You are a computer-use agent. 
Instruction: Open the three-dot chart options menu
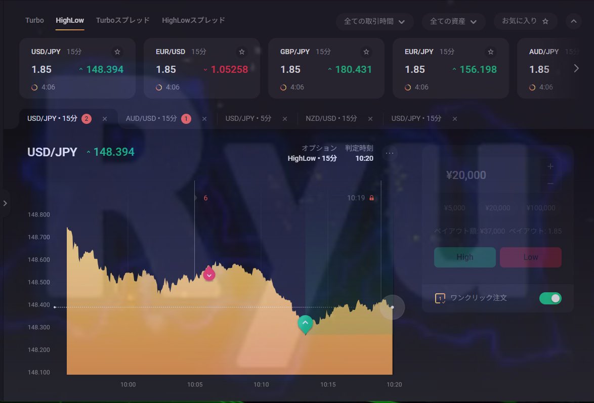390,153
